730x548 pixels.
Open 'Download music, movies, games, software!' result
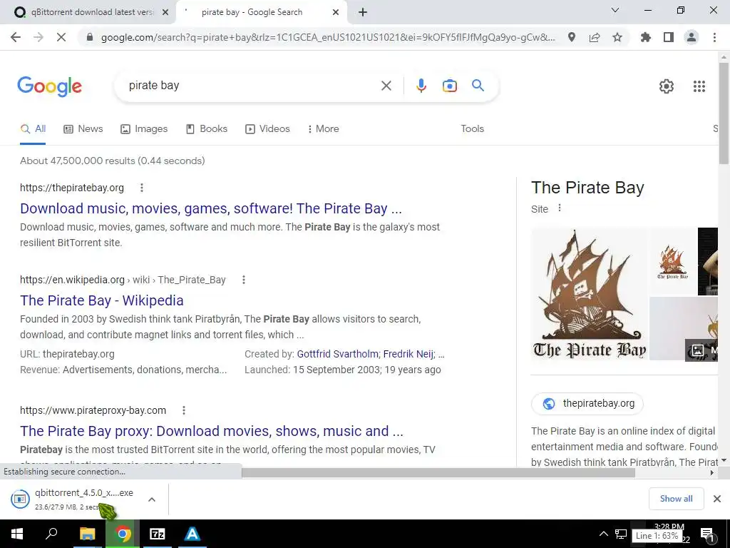pyautogui.click(x=210, y=208)
